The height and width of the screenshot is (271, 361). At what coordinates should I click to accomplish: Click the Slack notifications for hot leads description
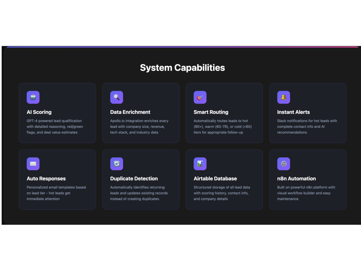[x=307, y=126]
